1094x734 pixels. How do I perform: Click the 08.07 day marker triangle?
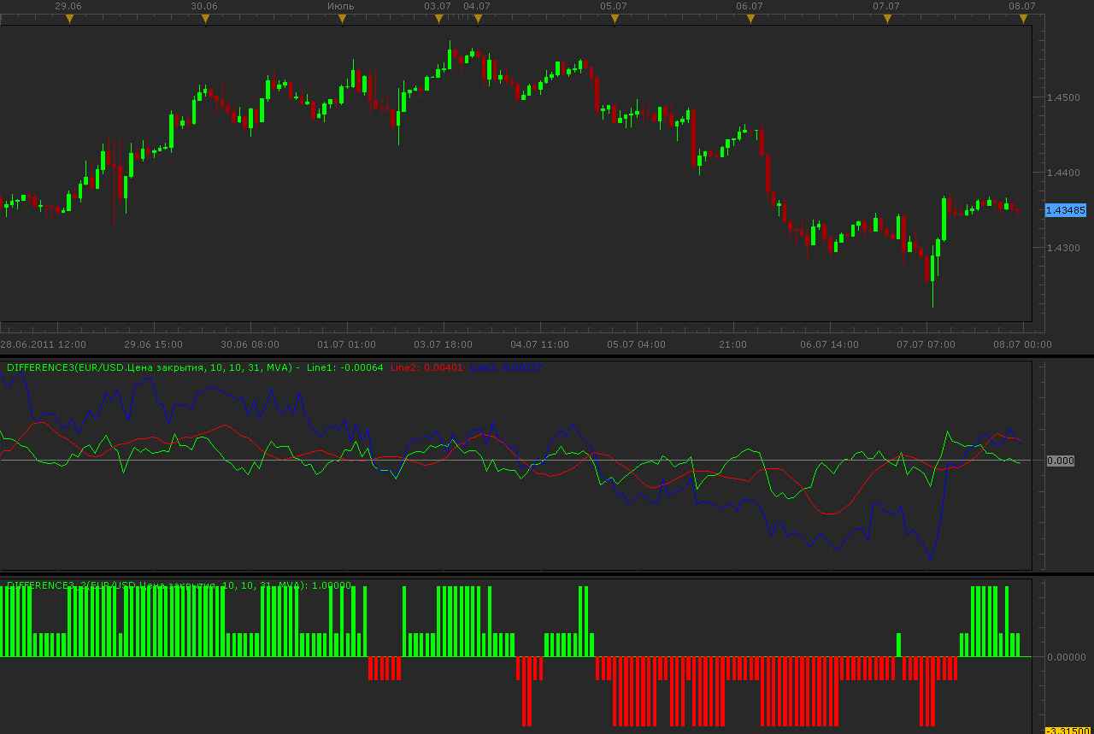(1023, 19)
